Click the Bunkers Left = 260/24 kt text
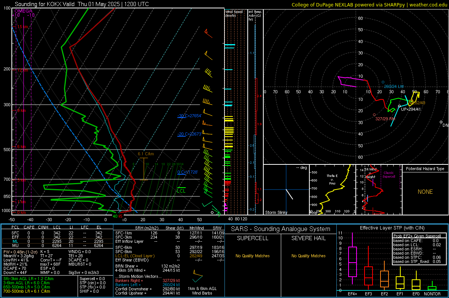The image size is (449, 298). click(x=148, y=285)
